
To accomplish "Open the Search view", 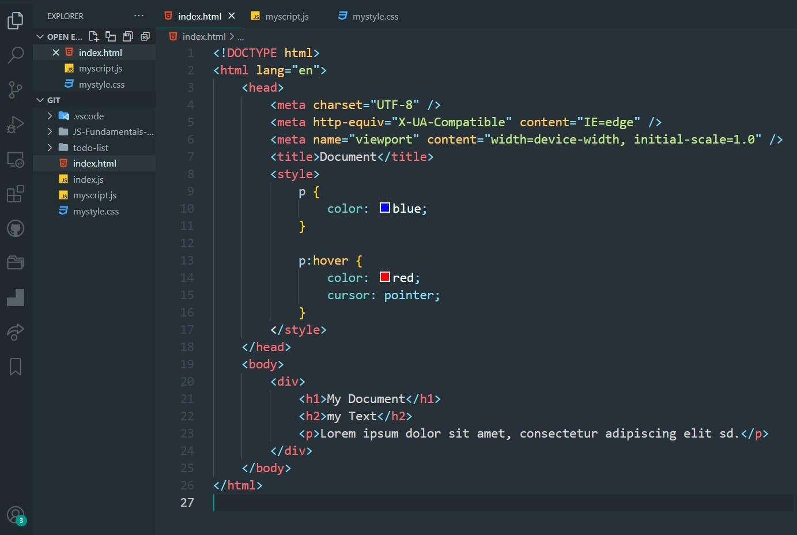I will click(16, 55).
